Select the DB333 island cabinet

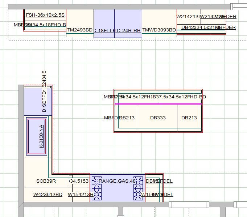pos(158,118)
